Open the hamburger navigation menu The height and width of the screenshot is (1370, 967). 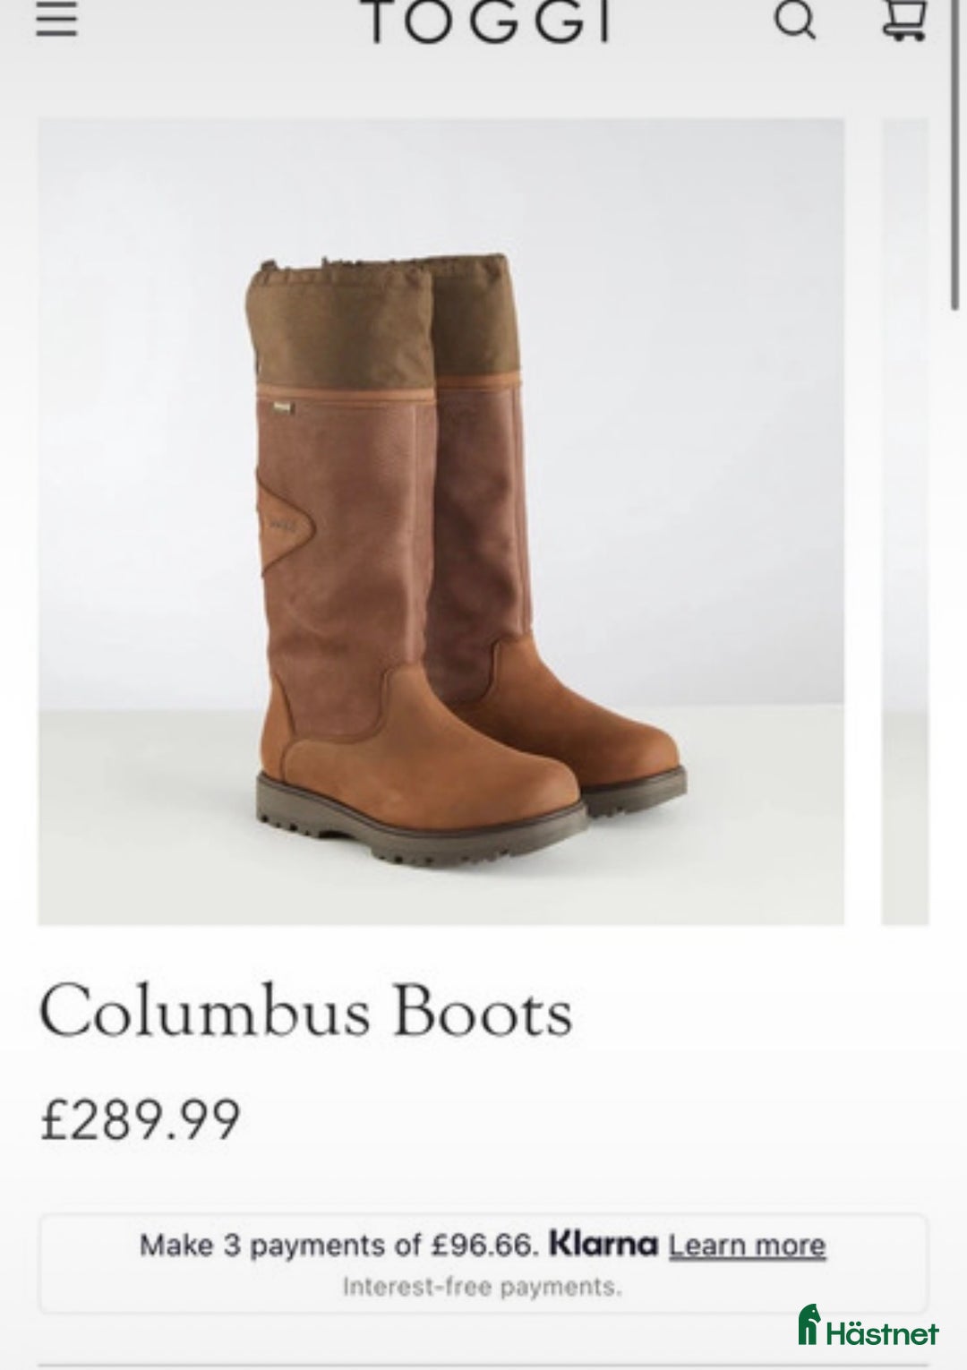[x=56, y=20]
